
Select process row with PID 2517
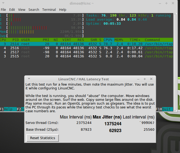(86, 52)
